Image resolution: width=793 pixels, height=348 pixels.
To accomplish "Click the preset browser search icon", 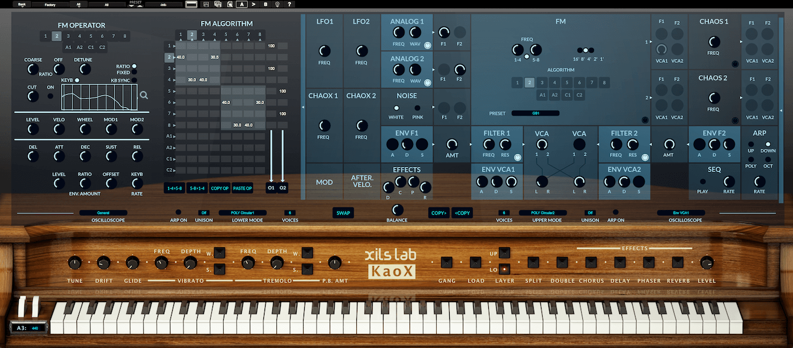I will 229,5.
